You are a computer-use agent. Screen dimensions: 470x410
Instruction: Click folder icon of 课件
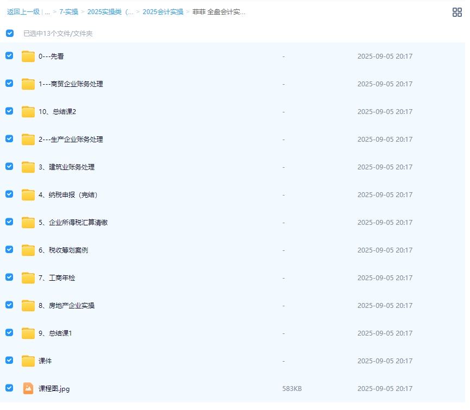28,361
